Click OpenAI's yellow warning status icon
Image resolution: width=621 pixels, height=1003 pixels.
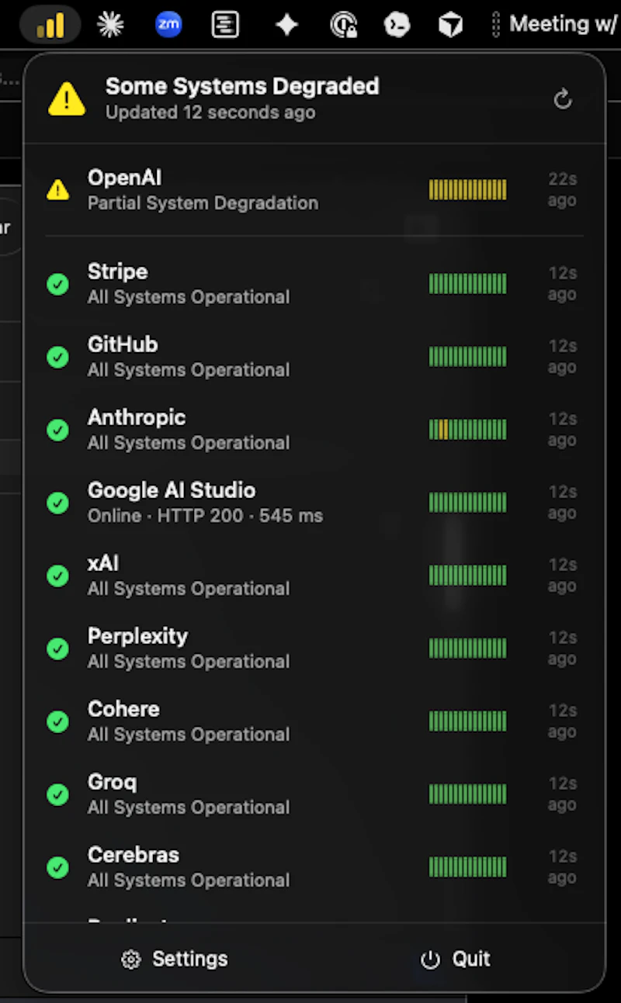click(x=57, y=189)
